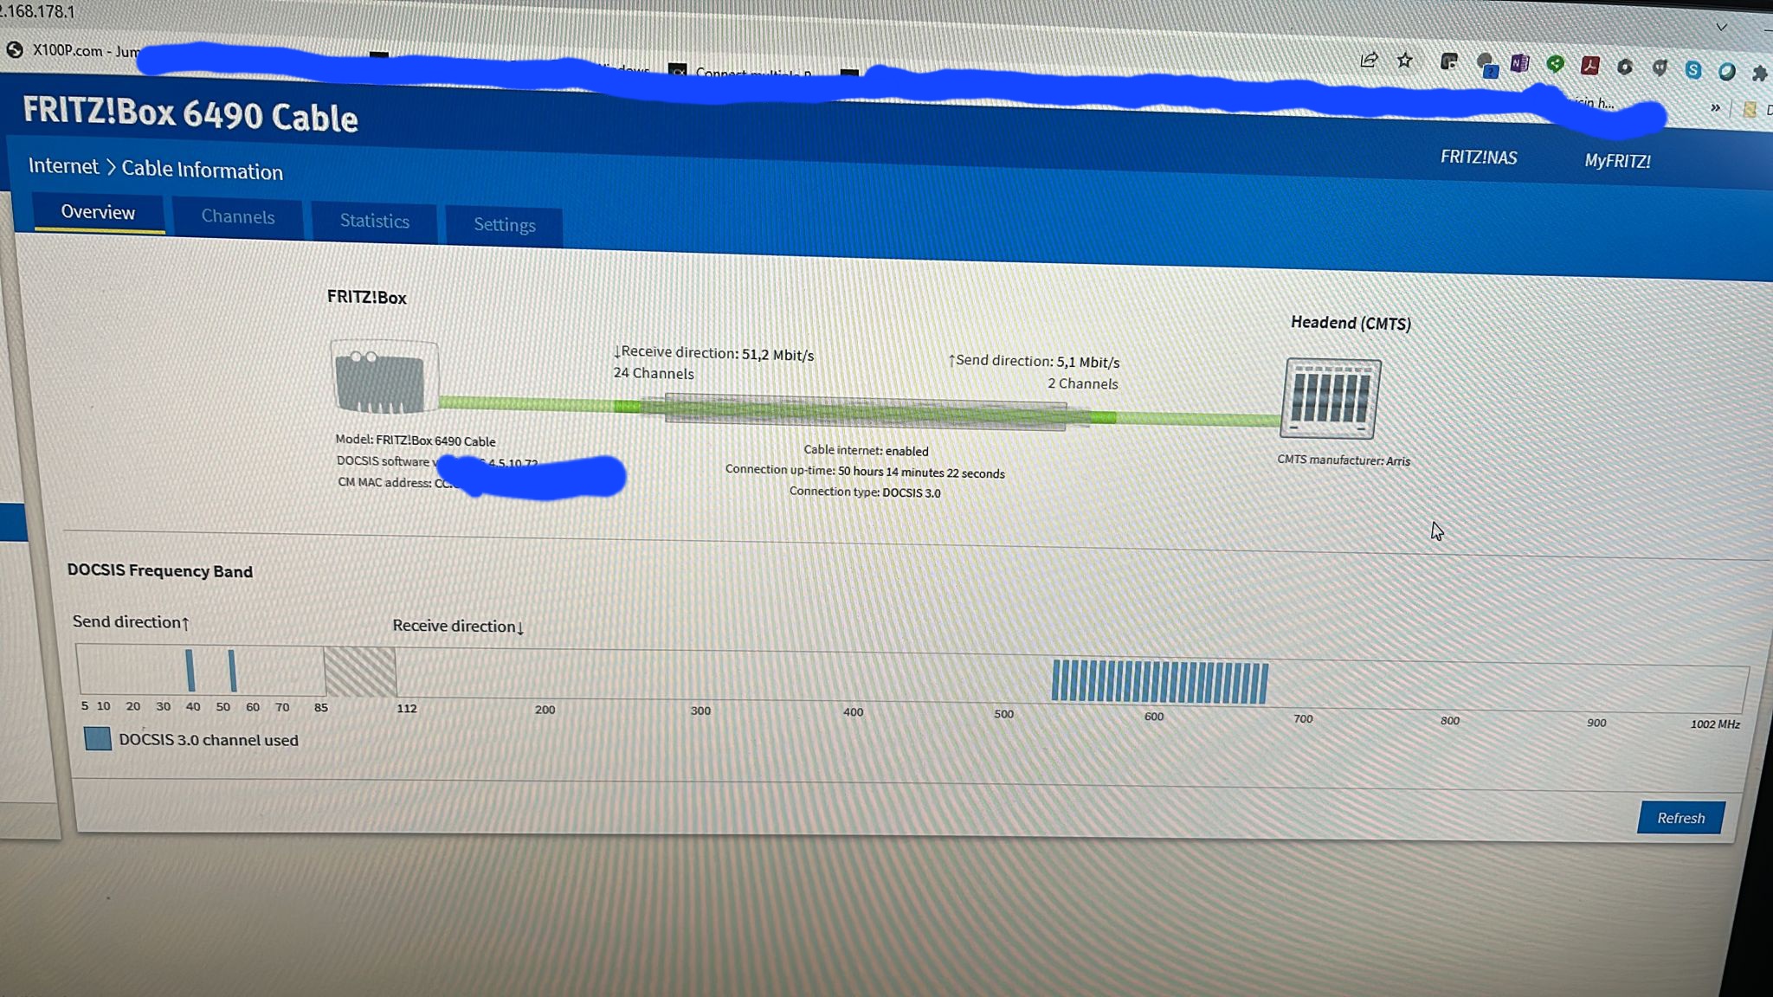
Task: Click the Refresh button
Action: pos(1680,818)
